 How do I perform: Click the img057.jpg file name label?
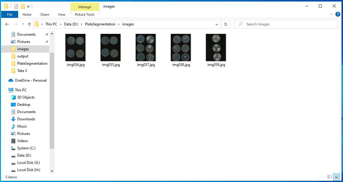click(146, 65)
